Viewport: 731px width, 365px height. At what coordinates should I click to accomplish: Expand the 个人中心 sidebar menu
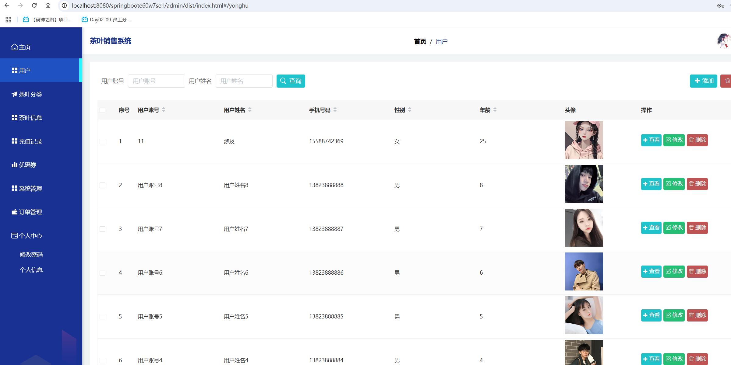coord(30,236)
